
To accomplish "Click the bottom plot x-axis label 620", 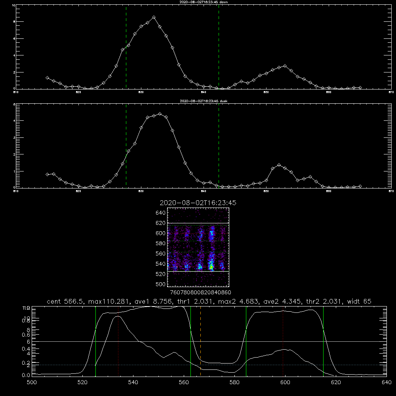I will click(x=336, y=383).
